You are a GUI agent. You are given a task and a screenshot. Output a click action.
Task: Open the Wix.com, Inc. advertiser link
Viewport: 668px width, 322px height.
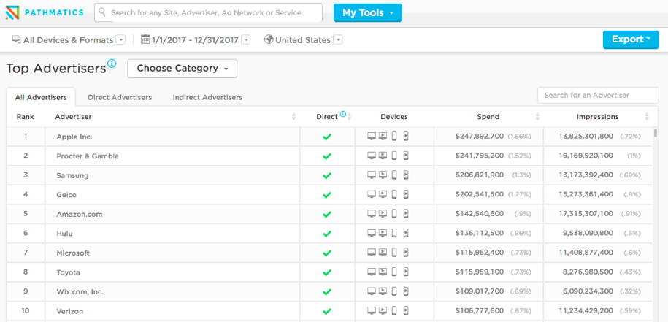pos(80,292)
